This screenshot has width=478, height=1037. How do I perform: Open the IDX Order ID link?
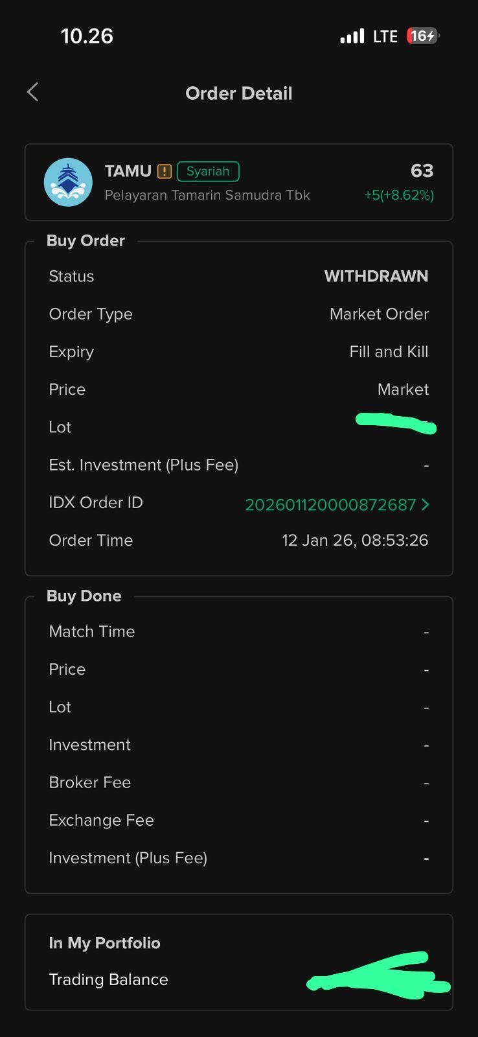point(330,505)
